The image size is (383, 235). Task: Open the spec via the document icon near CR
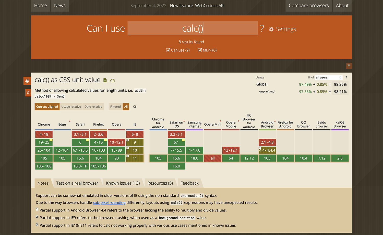point(105,80)
